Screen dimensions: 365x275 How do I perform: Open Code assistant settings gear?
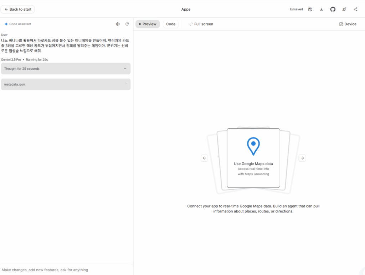[118, 24]
